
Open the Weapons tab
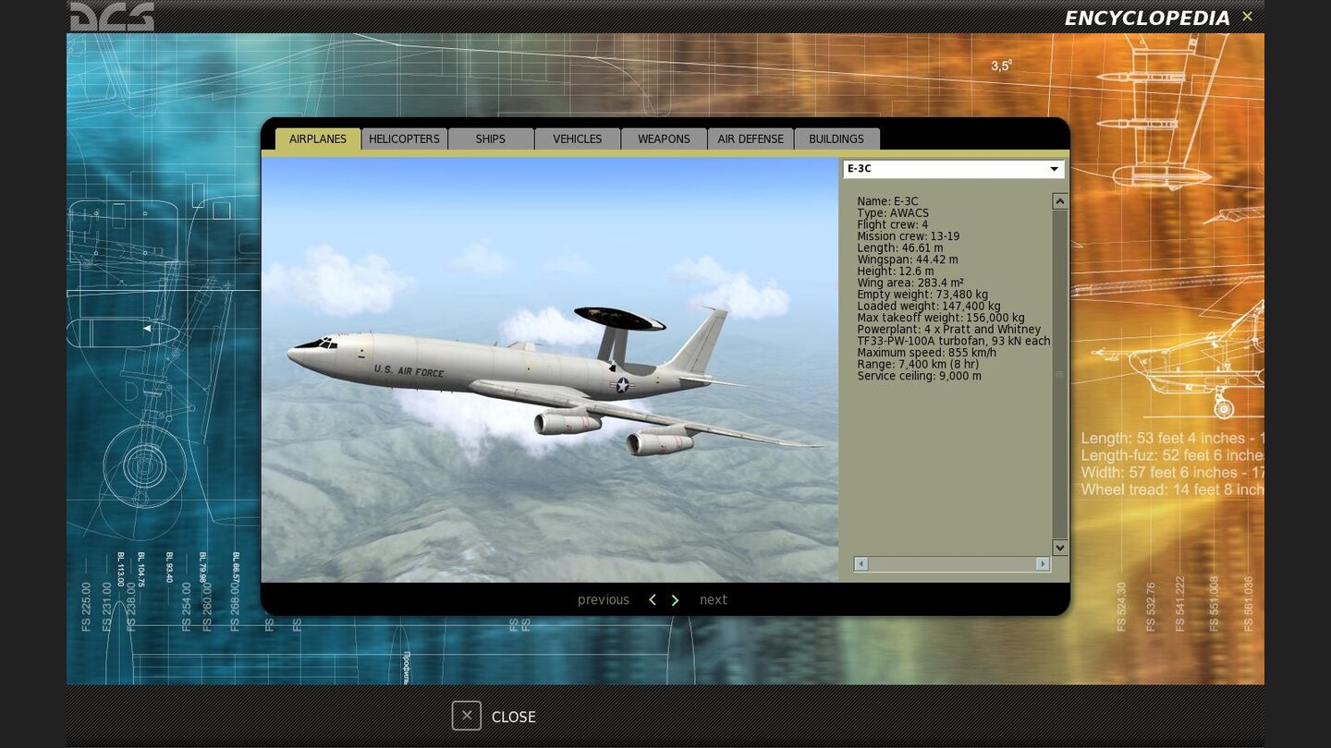click(x=664, y=139)
